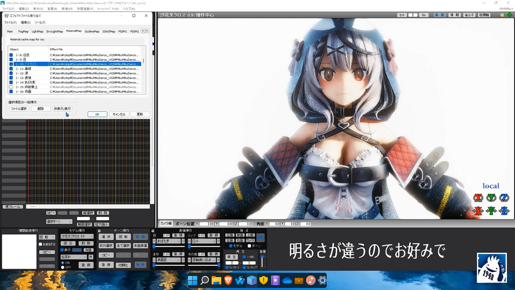Image resolution: width=515 pixels, height=290 pixels.
Task: Open the 回転 interpolation curve dropdown
Action: (x=47, y=237)
